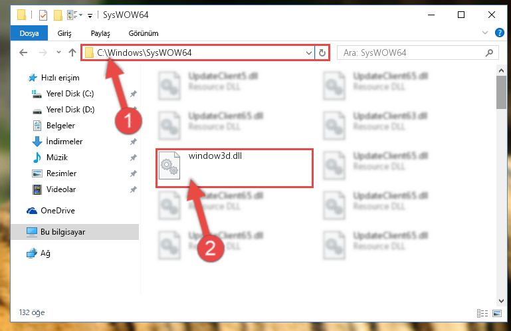Click the New folder icon in quick access toolbar
Image resolution: width=511 pixels, height=331 pixels.
[x=58, y=15]
